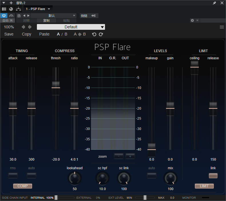
Task: Click Copy in the PSP toolbar
Action: pyautogui.click(x=27, y=34)
